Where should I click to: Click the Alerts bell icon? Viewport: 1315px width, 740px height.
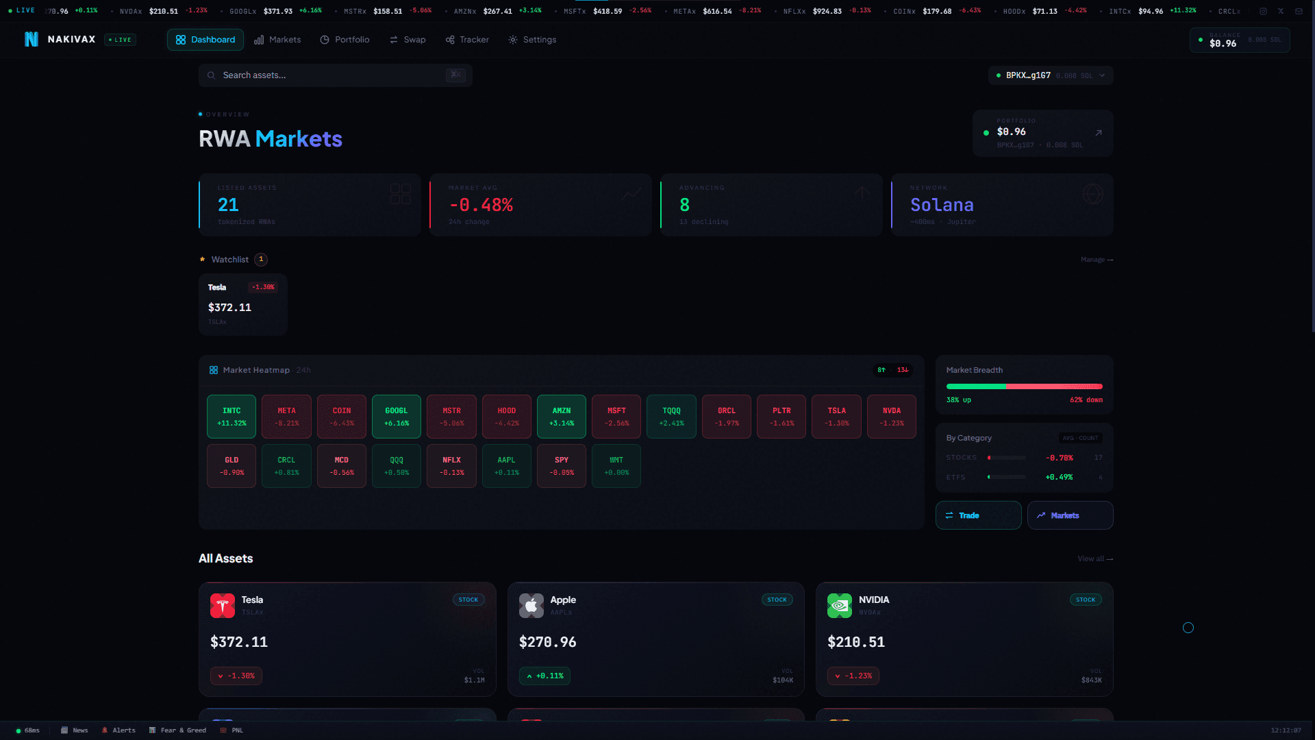click(105, 730)
